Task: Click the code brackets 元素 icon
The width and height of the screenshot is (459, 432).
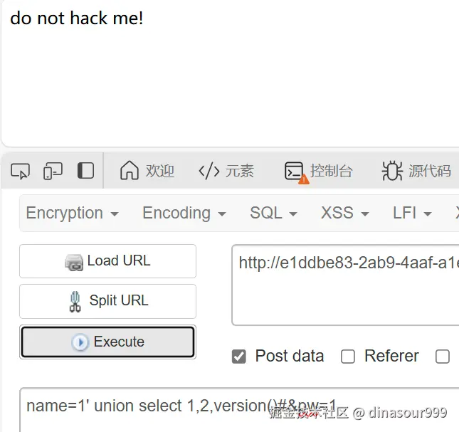Action: [x=209, y=171]
